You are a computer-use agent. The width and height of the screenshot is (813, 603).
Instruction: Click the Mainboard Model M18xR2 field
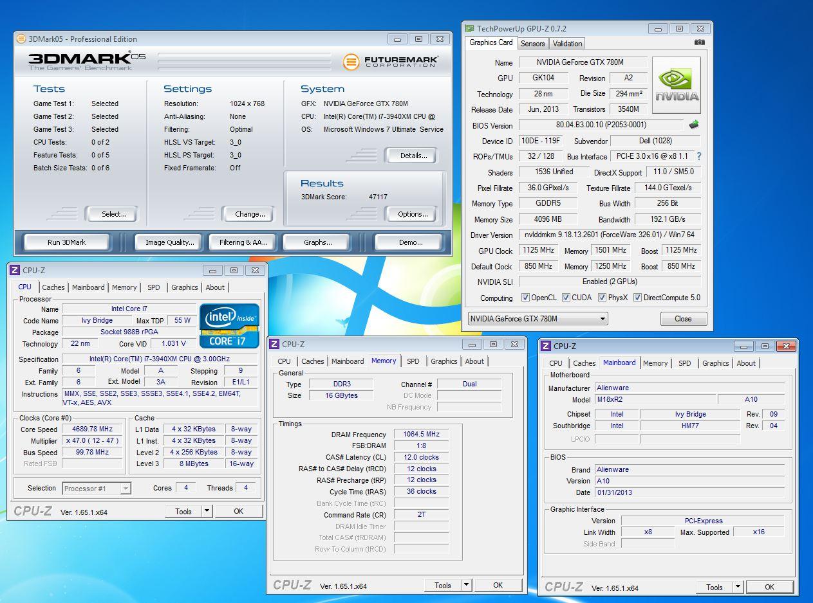[655, 399]
